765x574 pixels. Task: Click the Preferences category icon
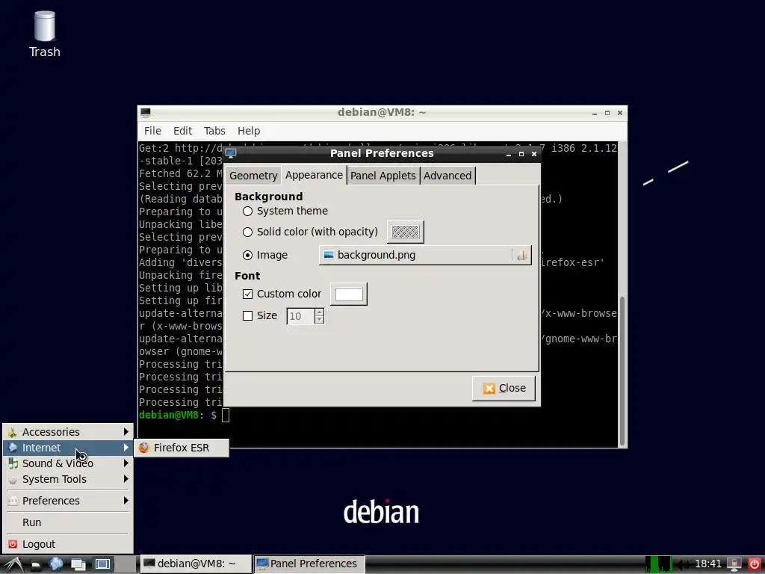coord(13,501)
